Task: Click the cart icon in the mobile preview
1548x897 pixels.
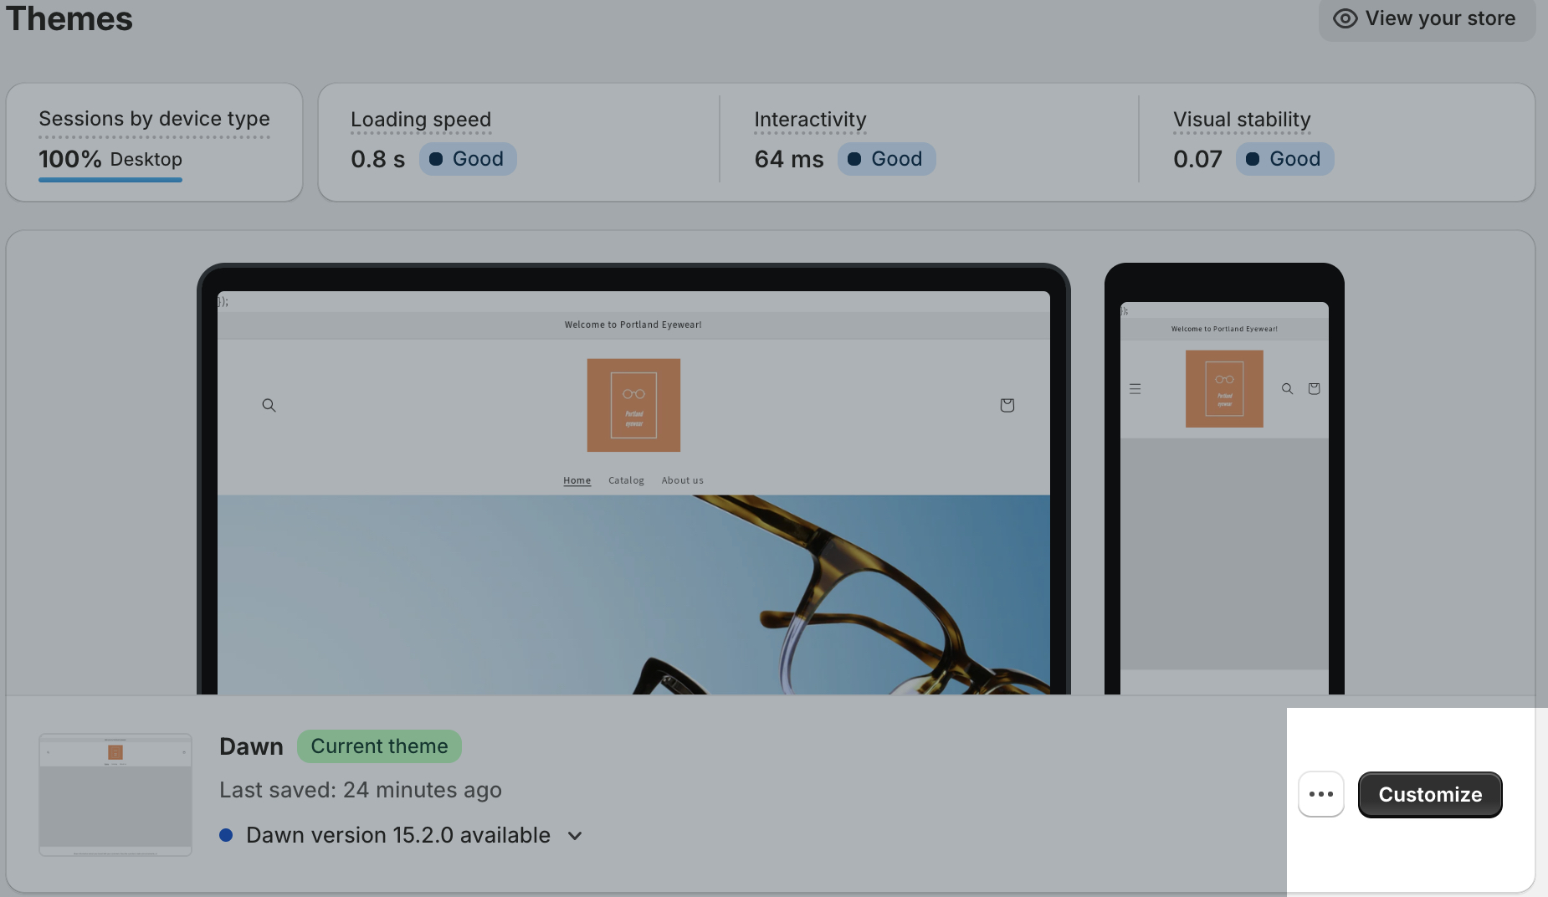Action: tap(1314, 388)
